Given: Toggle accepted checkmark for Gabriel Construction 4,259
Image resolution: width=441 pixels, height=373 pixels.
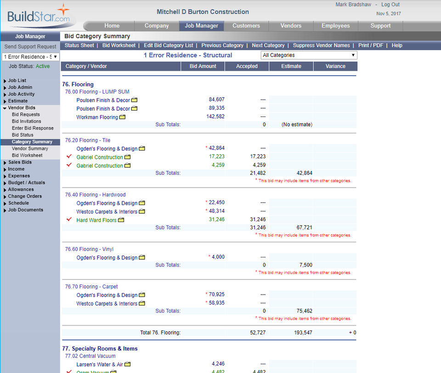Looking at the screenshot, I should click(x=69, y=165).
